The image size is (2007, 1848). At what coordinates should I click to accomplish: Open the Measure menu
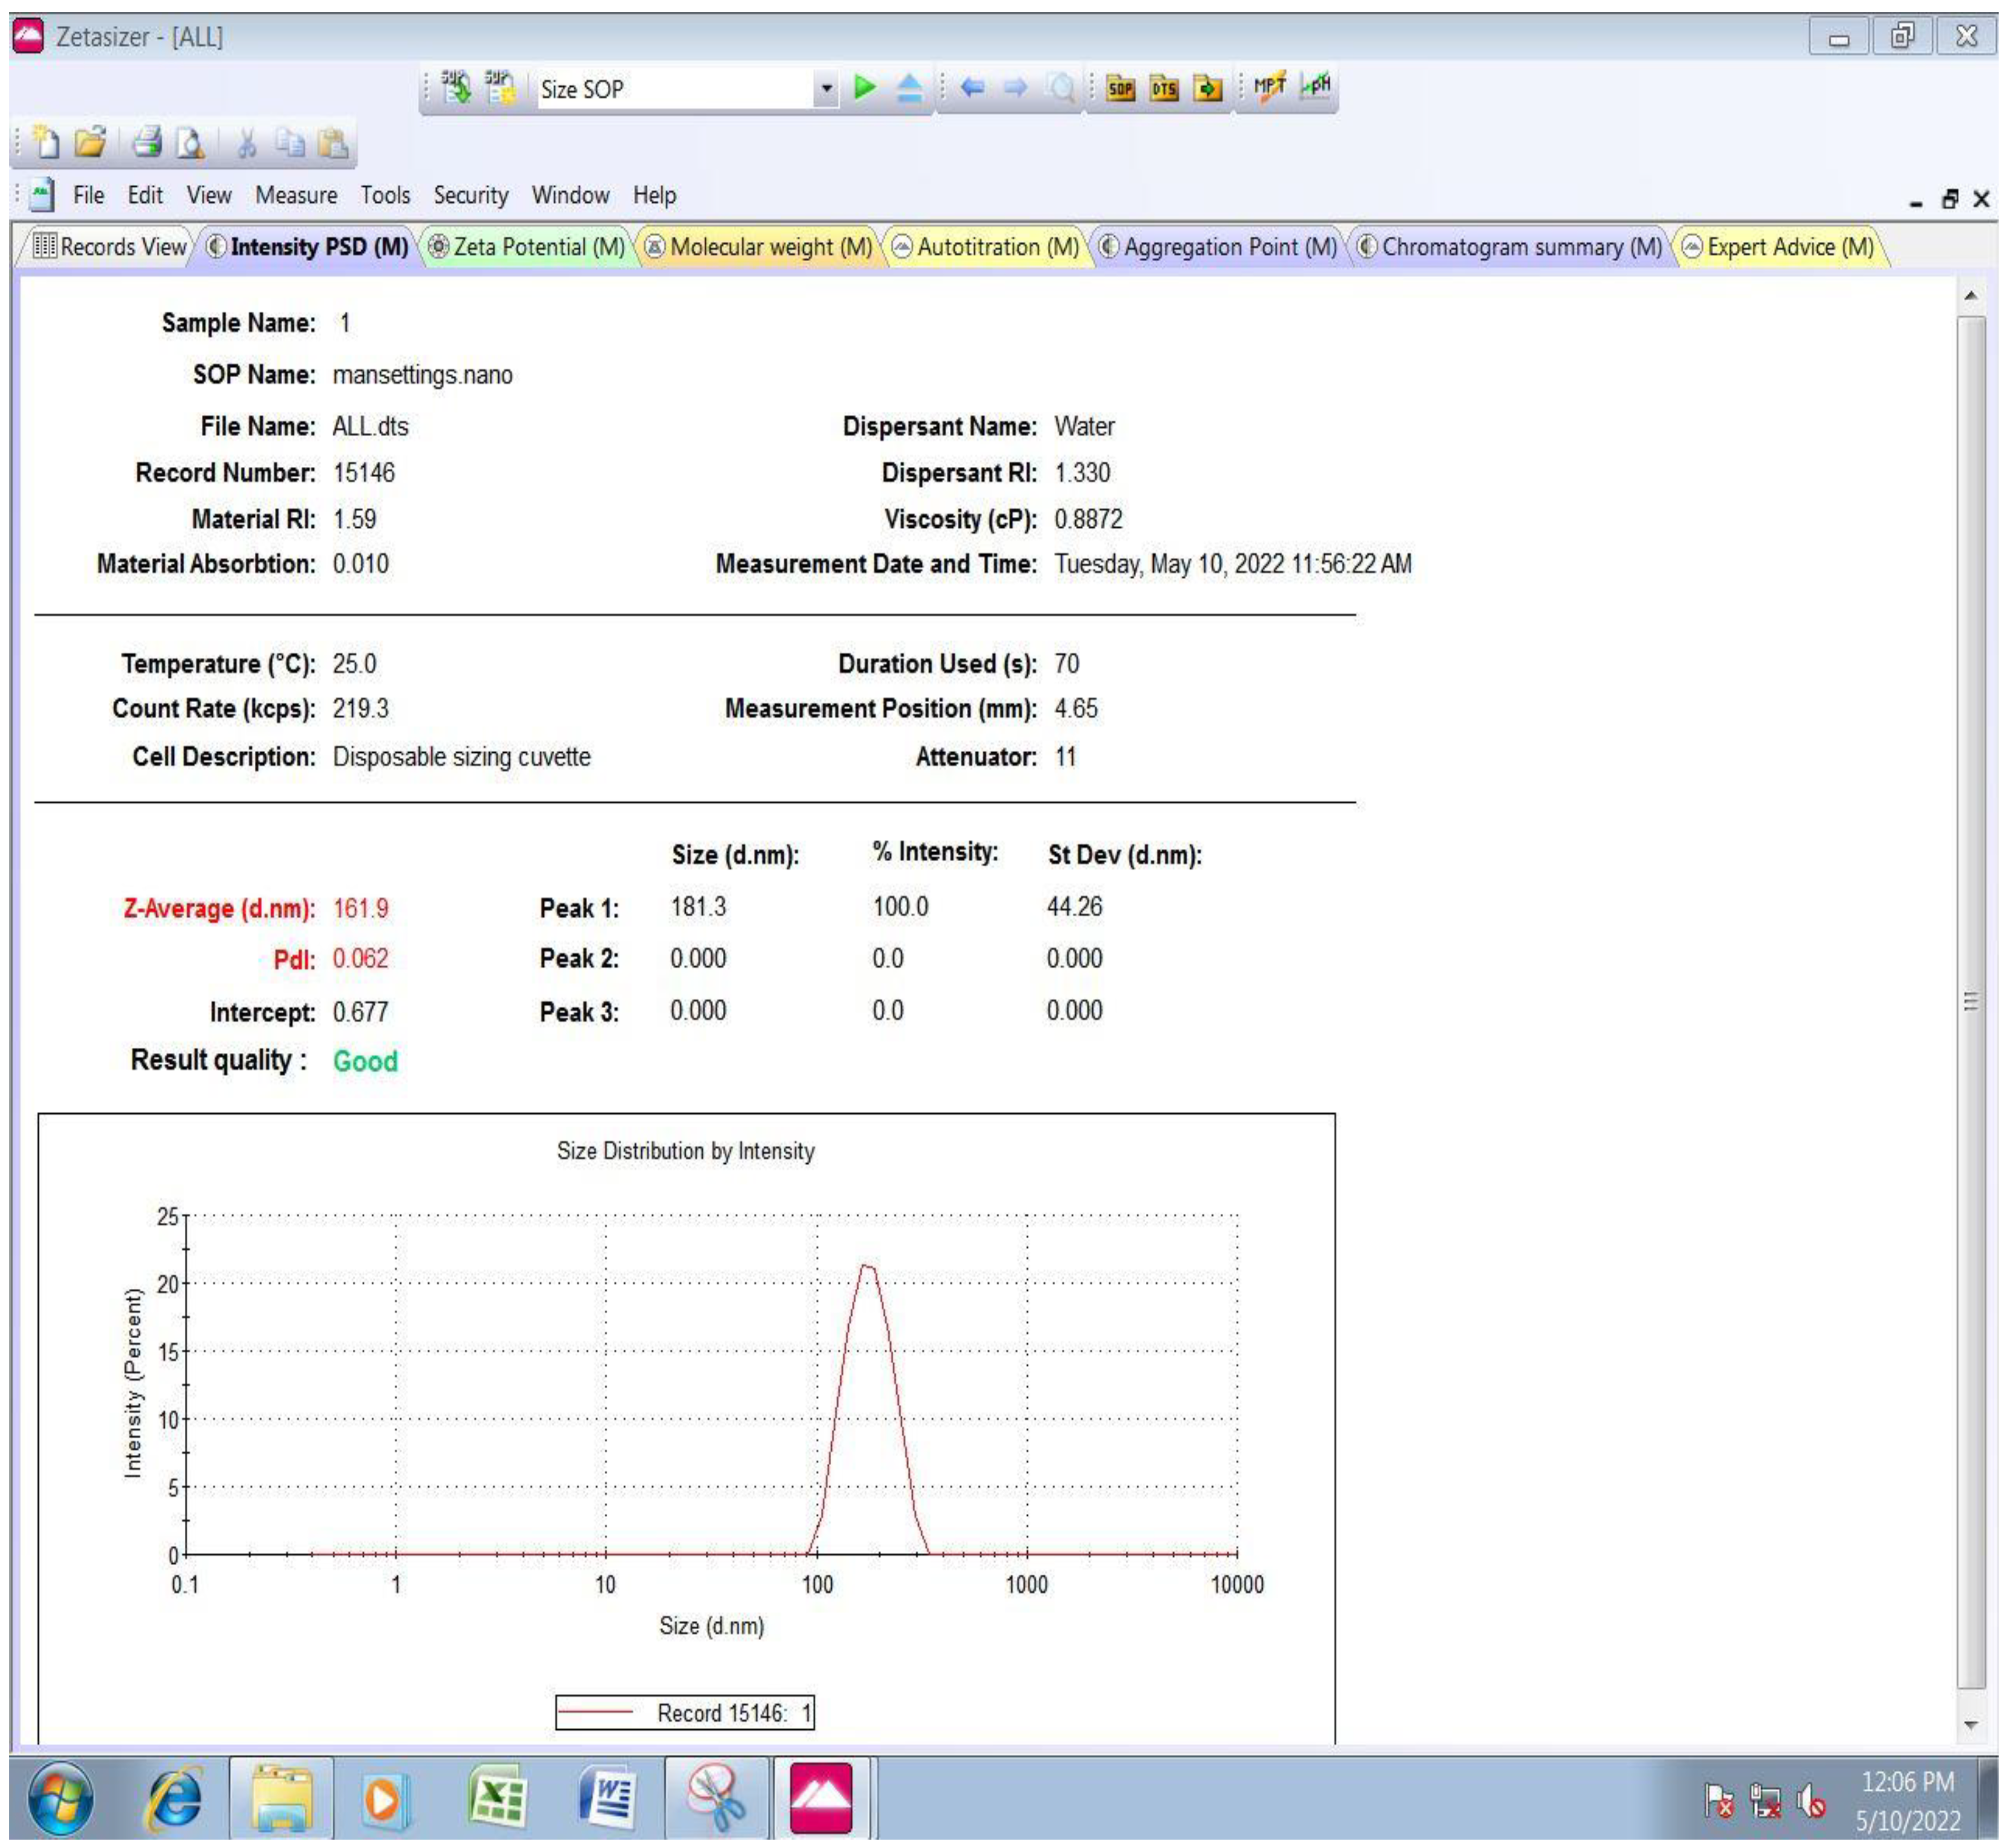296,195
